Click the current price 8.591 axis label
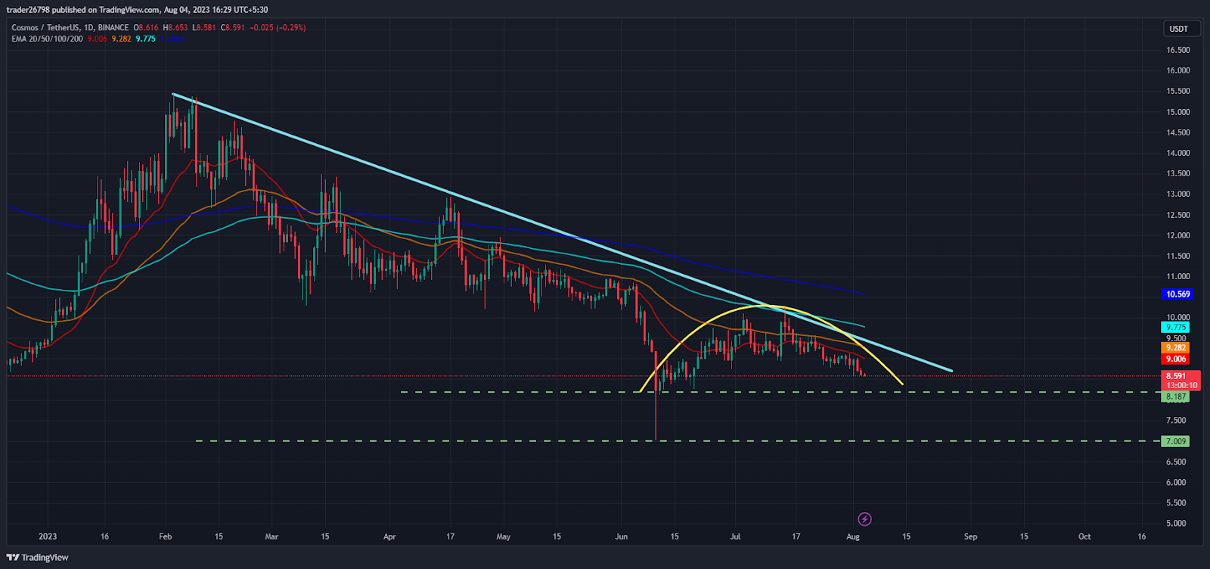 (1175, 376)
